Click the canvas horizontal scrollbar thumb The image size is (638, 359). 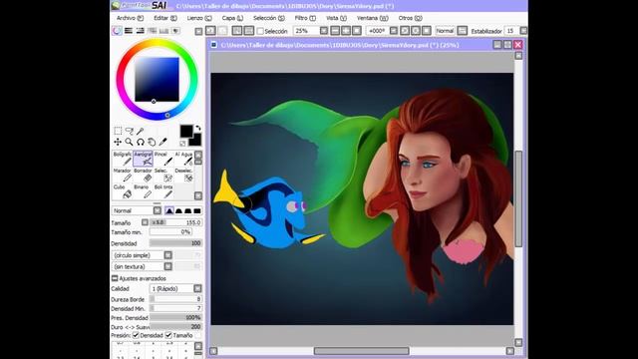(x=361, y=351)
